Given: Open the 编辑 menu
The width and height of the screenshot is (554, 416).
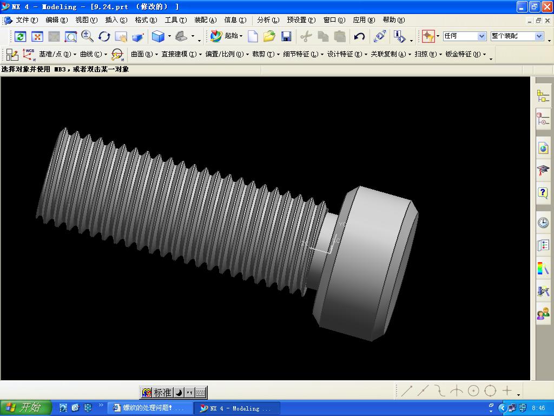Looking at the screenshot, I should [56, 20].
